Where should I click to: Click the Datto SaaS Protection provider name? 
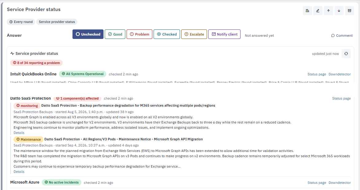click(30, 98)
